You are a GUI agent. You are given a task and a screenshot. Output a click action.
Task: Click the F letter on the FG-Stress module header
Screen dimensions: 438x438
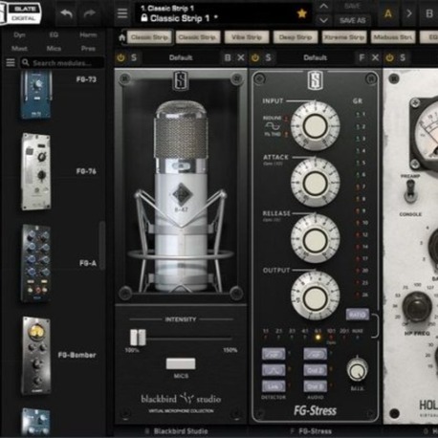361,57
